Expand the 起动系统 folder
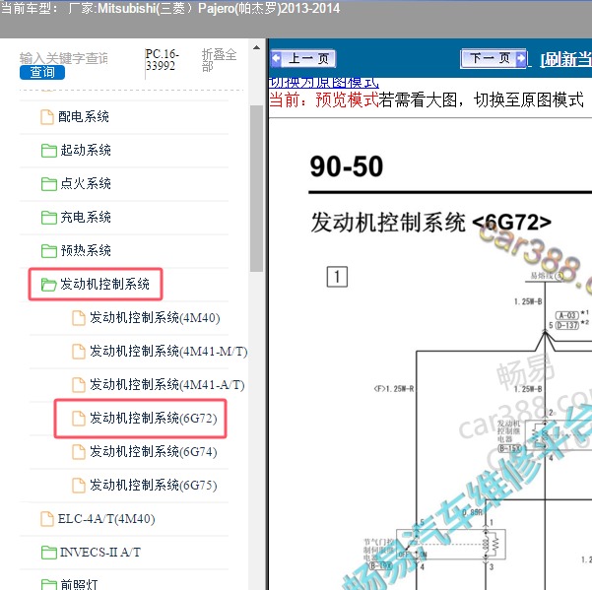The width and height of the screenshot is (592, 590). (86, 151)
